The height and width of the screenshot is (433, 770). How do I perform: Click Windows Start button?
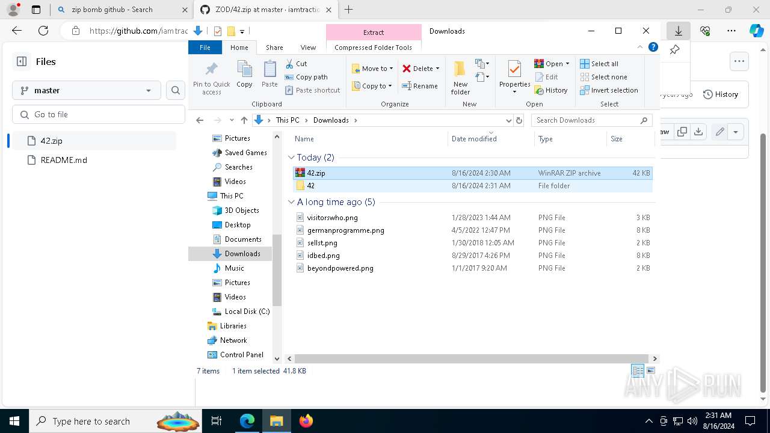click(14, 421)
